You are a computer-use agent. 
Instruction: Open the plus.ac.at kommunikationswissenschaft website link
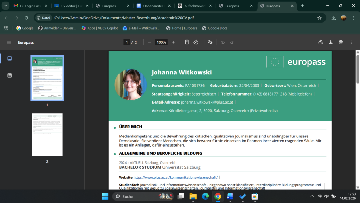click(175, 177)
